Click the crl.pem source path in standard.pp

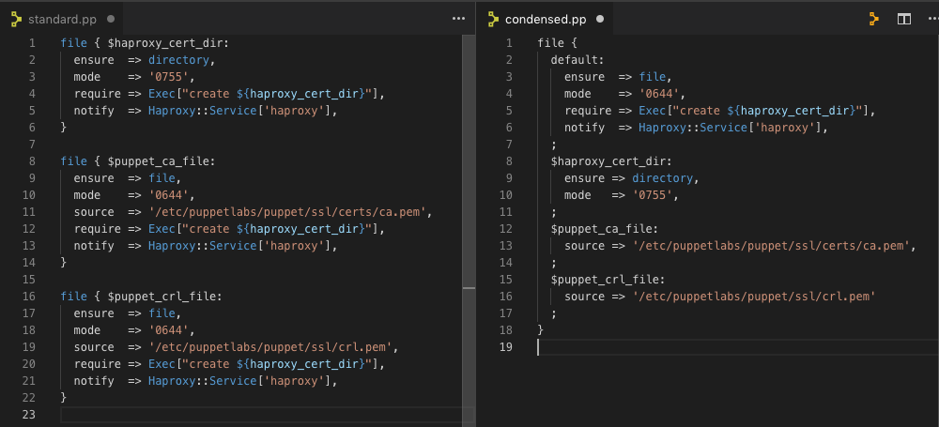[270, 346]
